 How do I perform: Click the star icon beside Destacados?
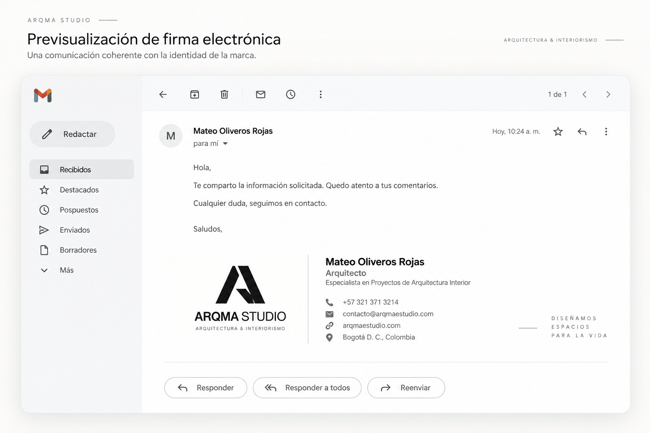tap(44, 190)
